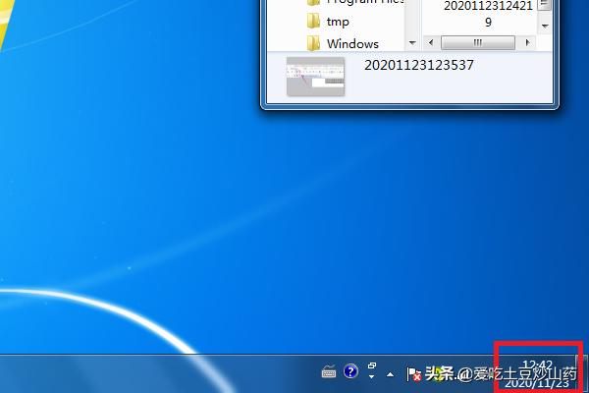Click the file preview thumbnail in details pane
The height and width of the screenshot is (393, 589).
tap(315, 76)
